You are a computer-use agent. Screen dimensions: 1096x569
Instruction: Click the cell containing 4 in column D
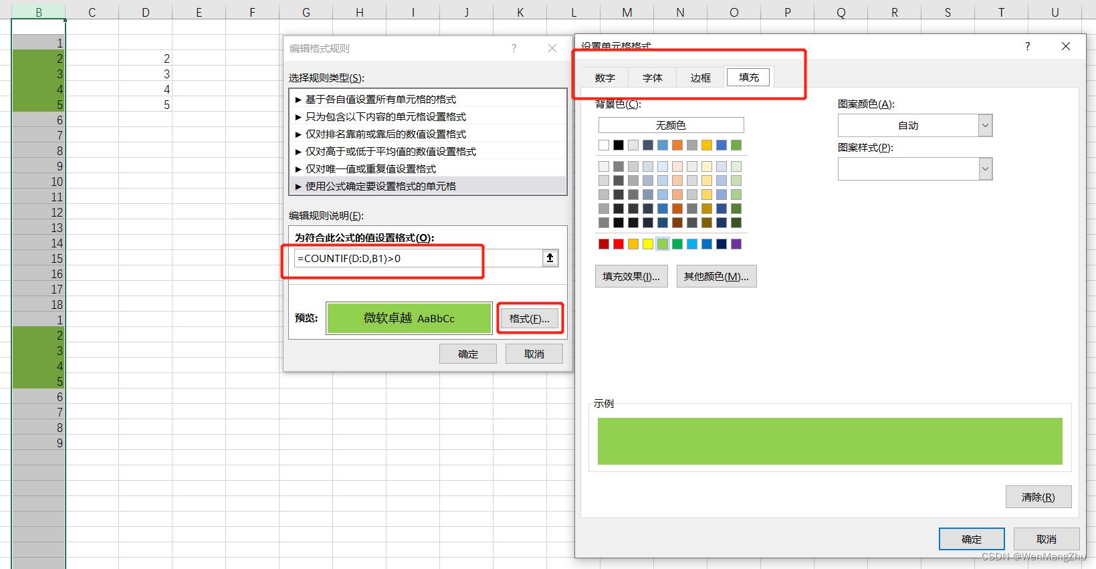146,89
